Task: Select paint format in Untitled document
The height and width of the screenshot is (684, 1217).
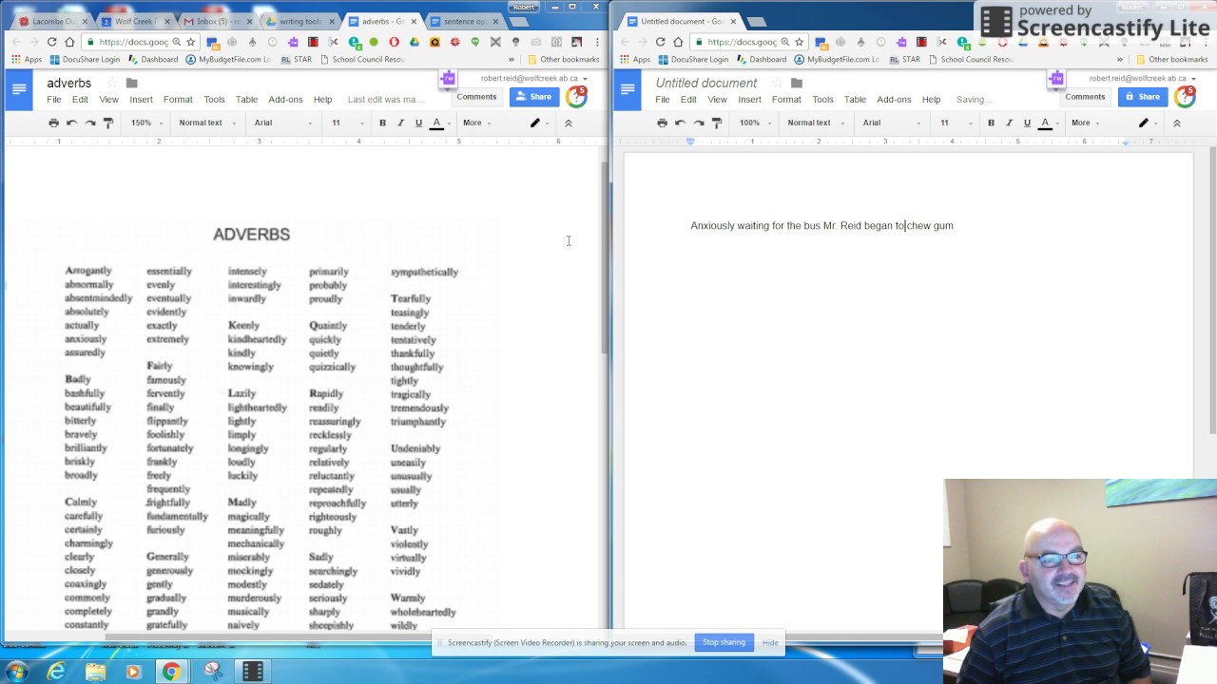Action: pyautogui.click(x=717, y=123)
